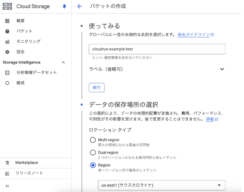The image size is (244, 192).
Task: Go back using the blue arrow icon
Action: click(x=80, y=6)
